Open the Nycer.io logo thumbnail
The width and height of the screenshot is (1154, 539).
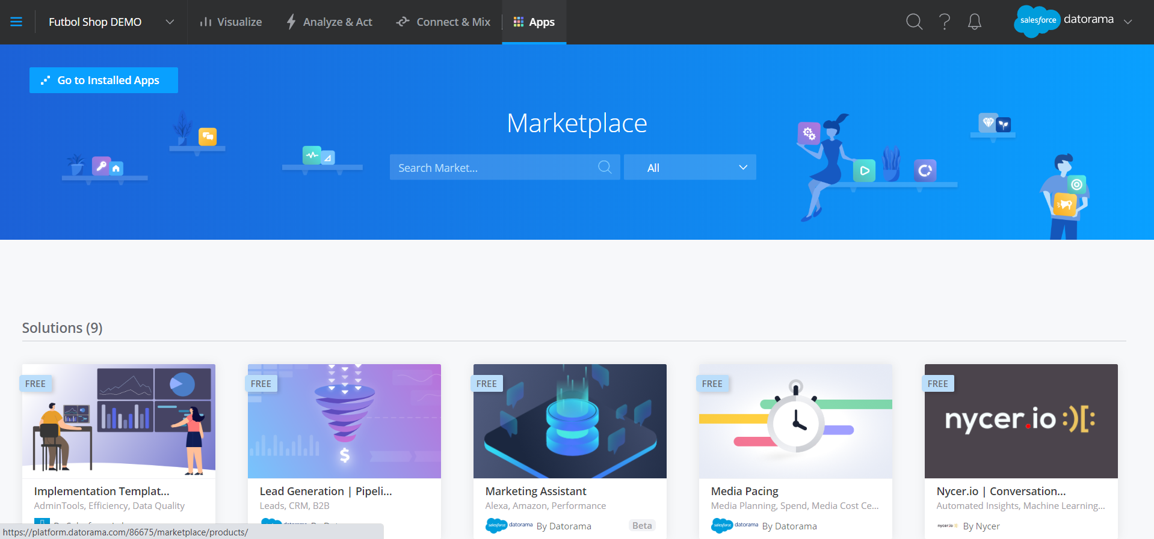[x=1021, y=421]
